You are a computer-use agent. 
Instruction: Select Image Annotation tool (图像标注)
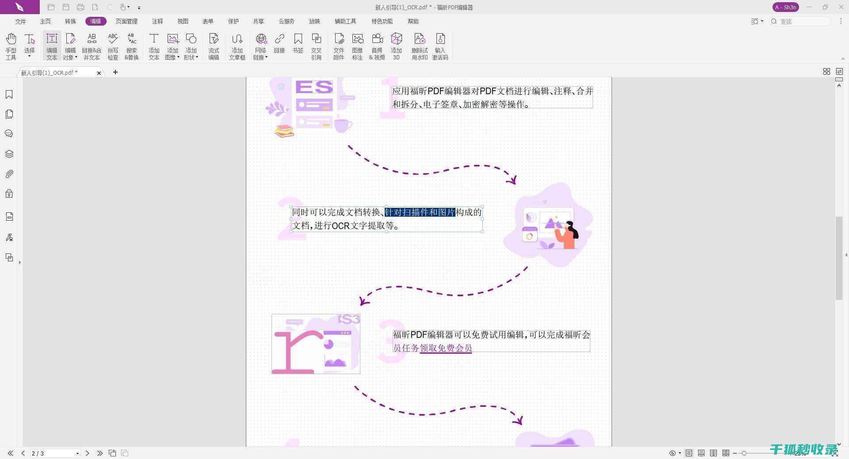(x=357, y=46)
